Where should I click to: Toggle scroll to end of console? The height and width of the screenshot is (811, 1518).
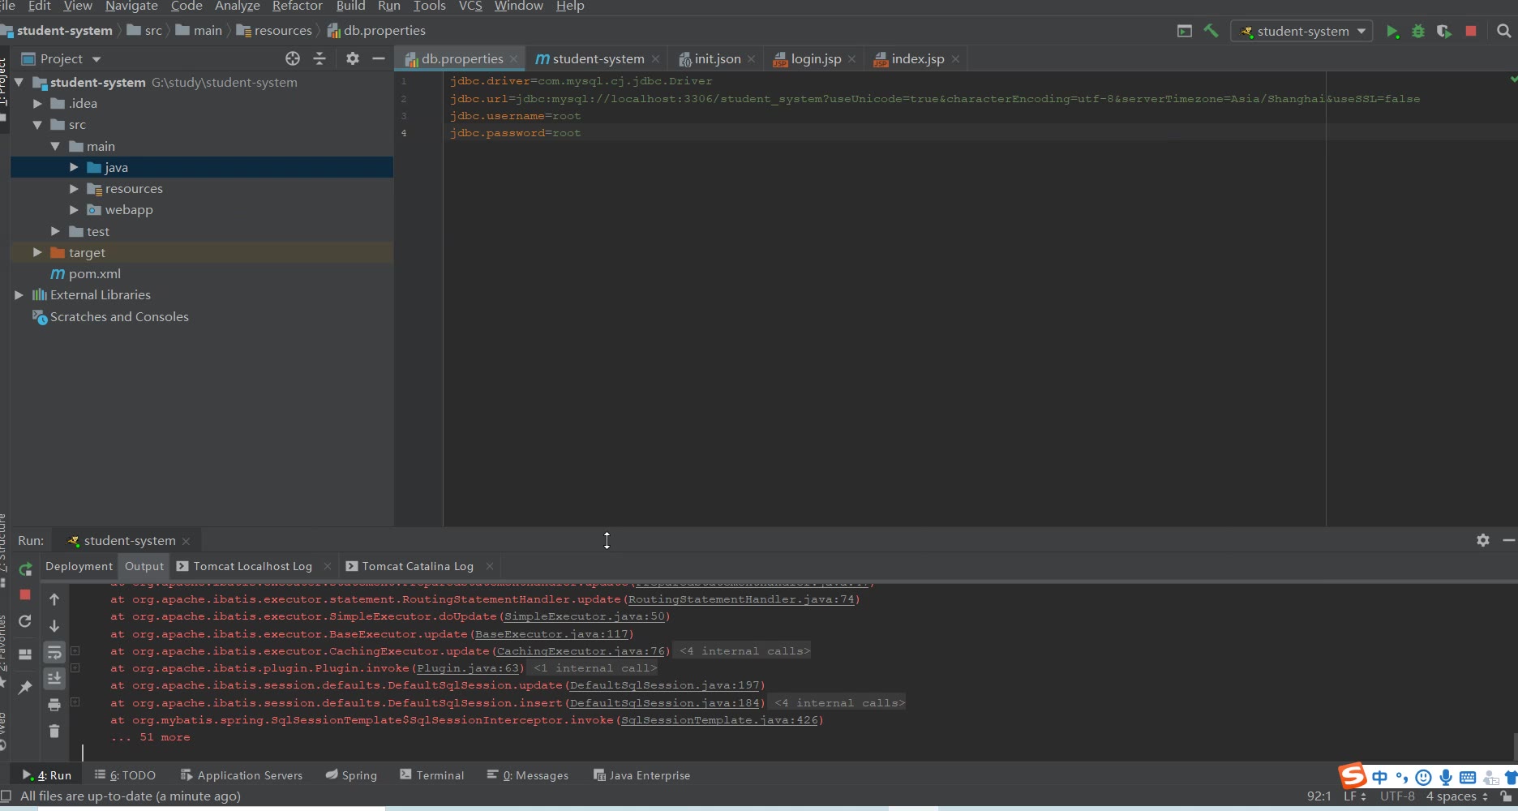point(54,678)
